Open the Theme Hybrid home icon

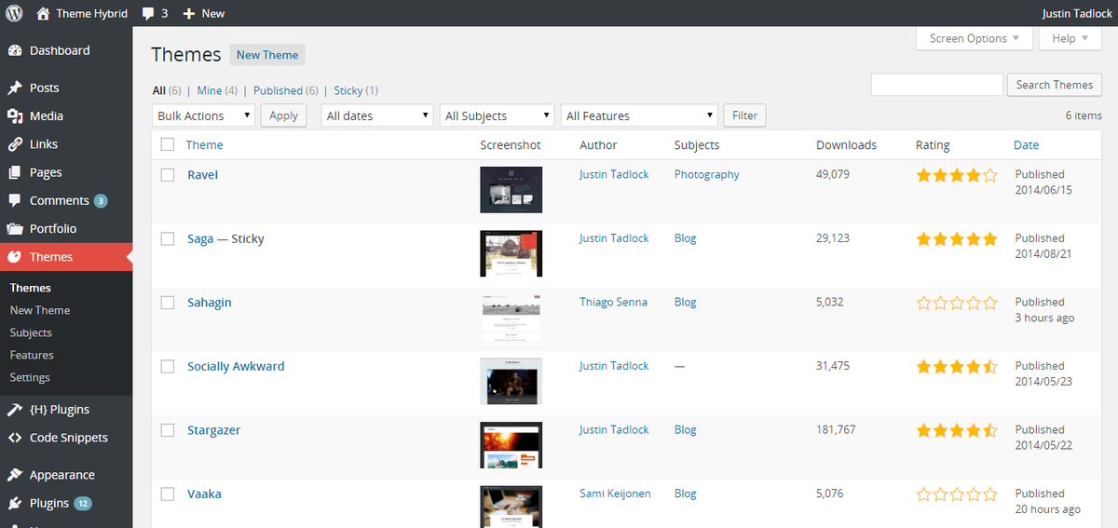click(x=43, y=13)
